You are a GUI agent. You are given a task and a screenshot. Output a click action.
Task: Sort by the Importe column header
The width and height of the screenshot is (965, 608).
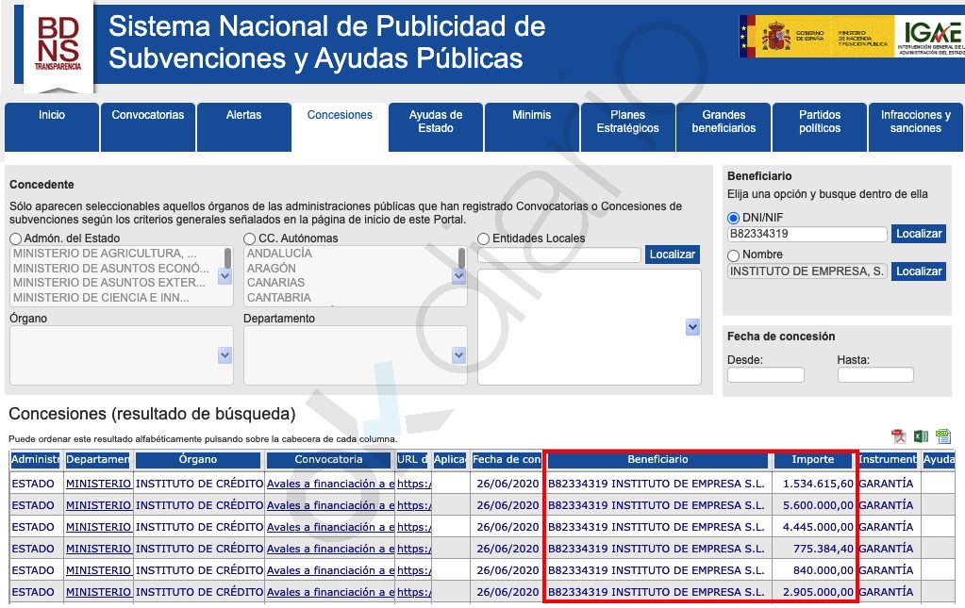[813, 460]
